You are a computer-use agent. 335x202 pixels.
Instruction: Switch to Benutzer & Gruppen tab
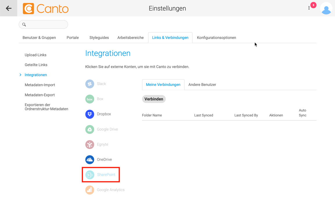(39, 38)
